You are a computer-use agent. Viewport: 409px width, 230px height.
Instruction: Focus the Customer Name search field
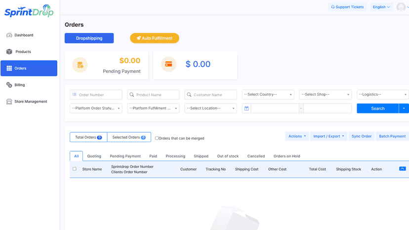tap(211, 95)
